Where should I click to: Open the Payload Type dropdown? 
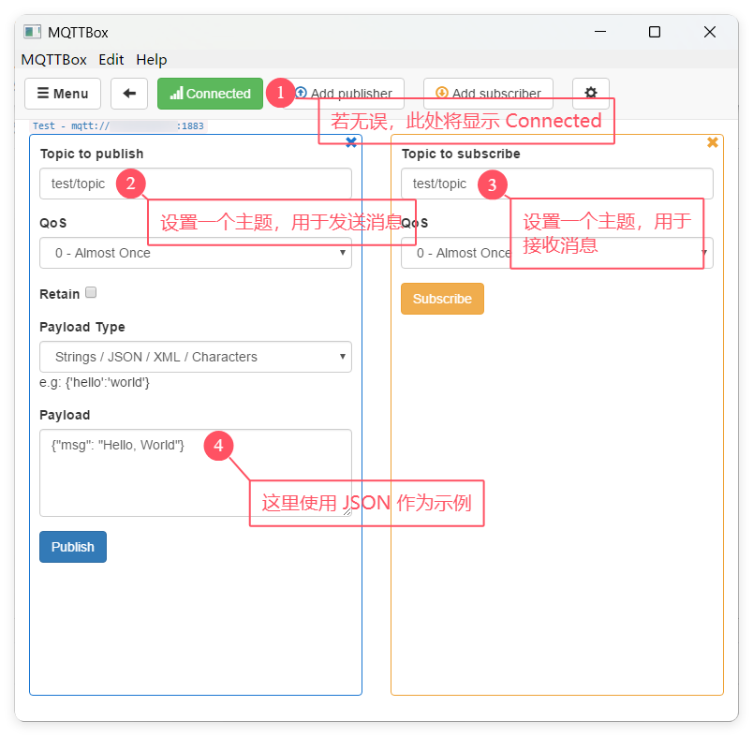(x=196, y=357)
